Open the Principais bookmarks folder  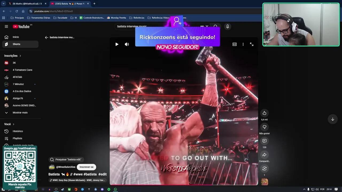(17, 18)
